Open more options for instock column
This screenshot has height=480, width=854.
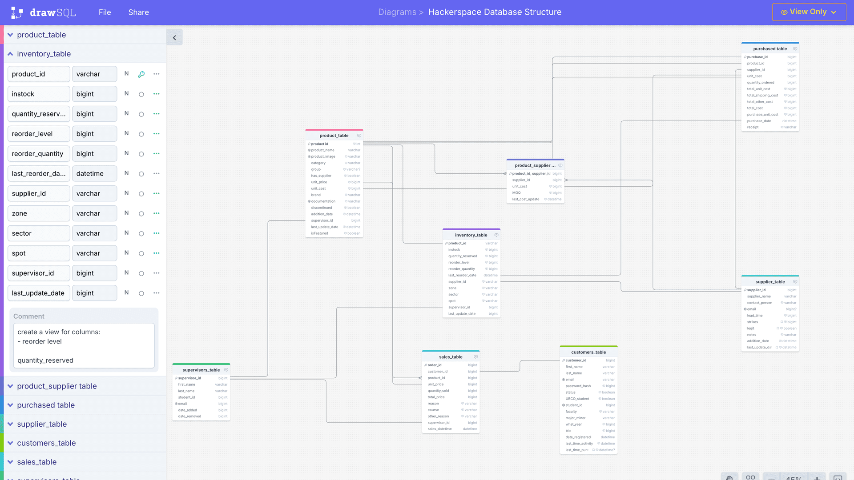[x=157, y=94]
